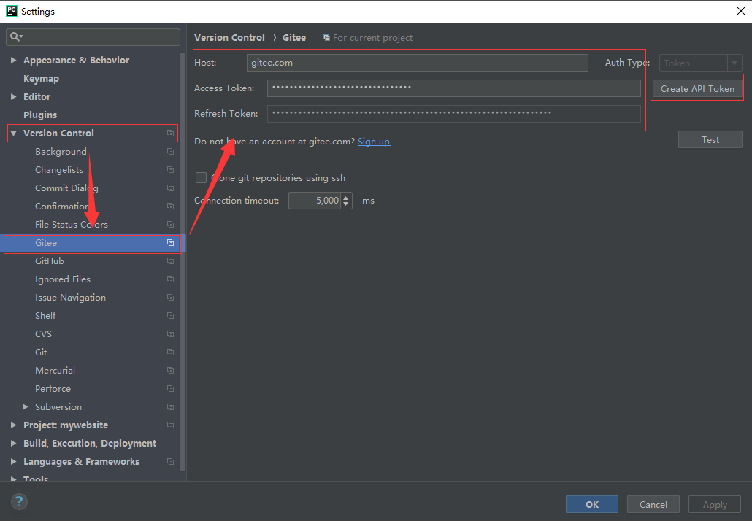This screenshot has height=521, width=752.
Task: Click the Cancel button
Action: (x=653, y=504)
